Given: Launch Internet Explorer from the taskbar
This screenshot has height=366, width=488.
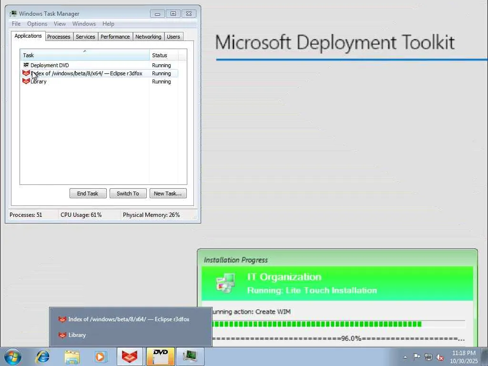Looking at the screenshot, I should click(x=43, y=356).
